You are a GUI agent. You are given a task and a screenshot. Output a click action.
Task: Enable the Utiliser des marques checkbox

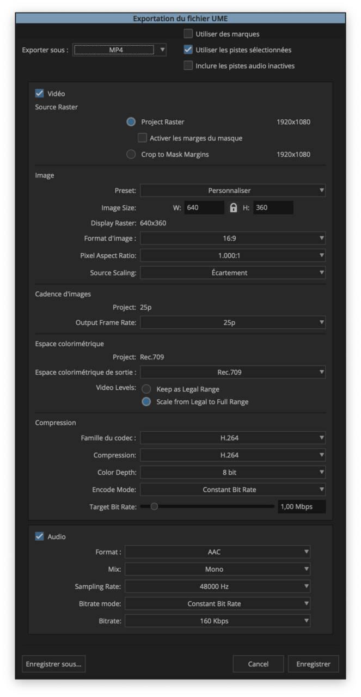[188, 34]
